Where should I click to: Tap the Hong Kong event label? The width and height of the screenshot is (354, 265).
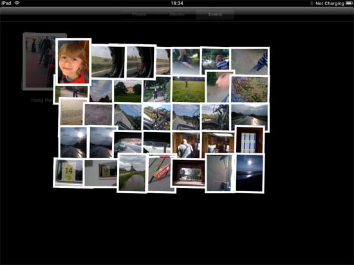tap(42, 100)
